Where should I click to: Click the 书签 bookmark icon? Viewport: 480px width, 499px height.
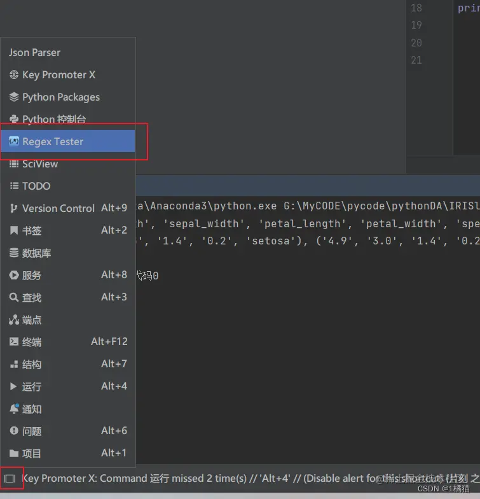pyautogui.click(x=14, y=230)
